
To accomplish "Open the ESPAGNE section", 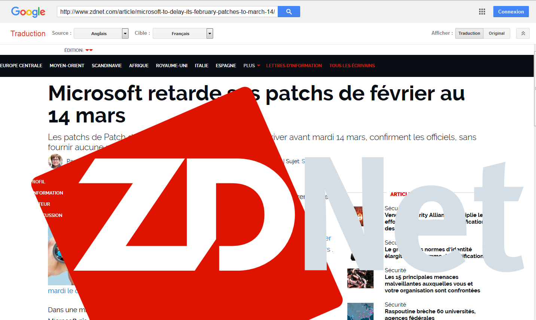I will (226, 66).
